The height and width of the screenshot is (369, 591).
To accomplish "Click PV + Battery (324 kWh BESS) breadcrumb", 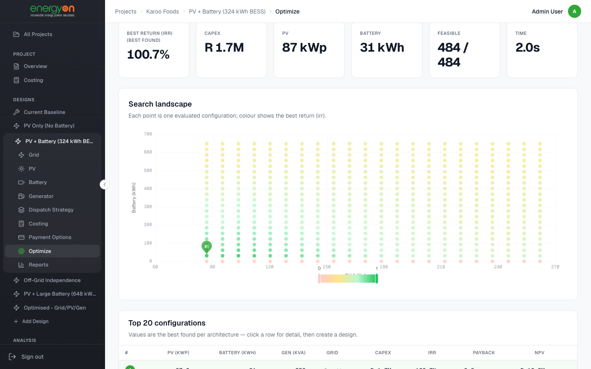I will pyautogui.click(x=227, y=11).
